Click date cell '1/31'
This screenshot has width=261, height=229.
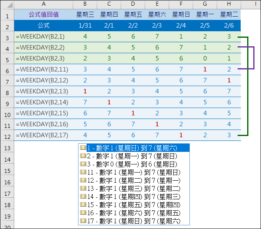coord(85,26)
